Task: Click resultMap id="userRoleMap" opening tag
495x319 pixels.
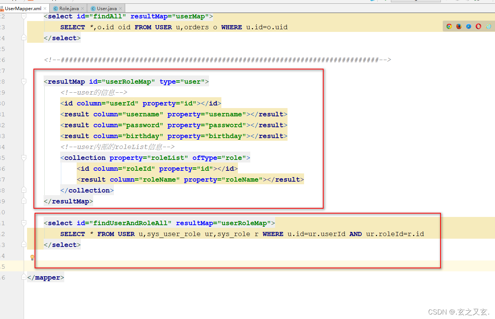Action: click(x=126, y=81)
